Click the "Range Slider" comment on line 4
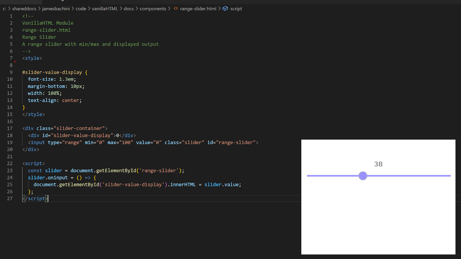The width and height of the screenshot is (461, 259). click(x=39, y=37)
